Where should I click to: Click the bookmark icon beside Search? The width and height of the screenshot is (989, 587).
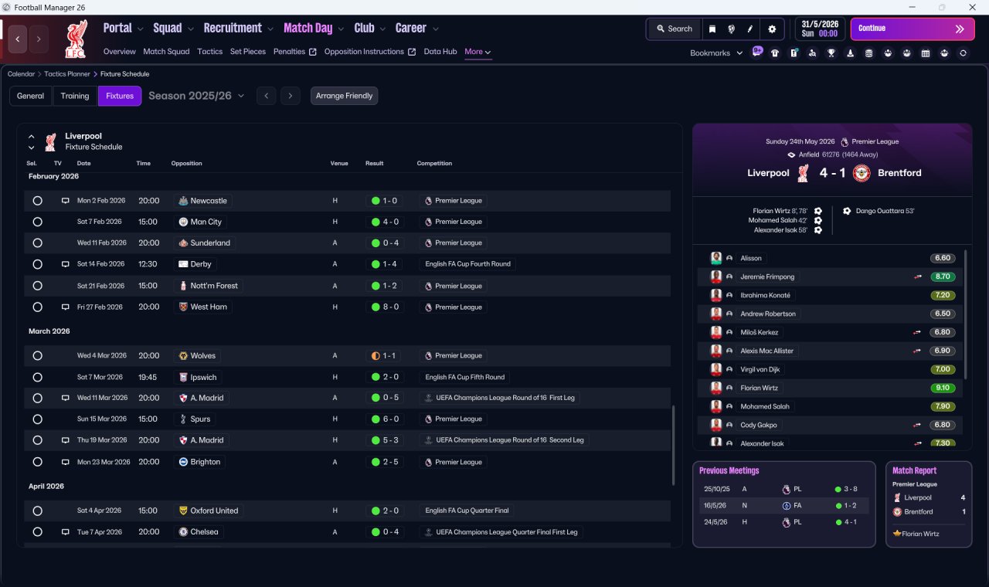(712, 29)
